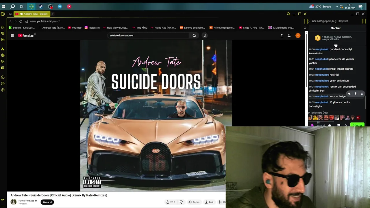
Task: Expand hidden bookmarks with double chevron
Action: pyautogui.click(x=305, y=28)
